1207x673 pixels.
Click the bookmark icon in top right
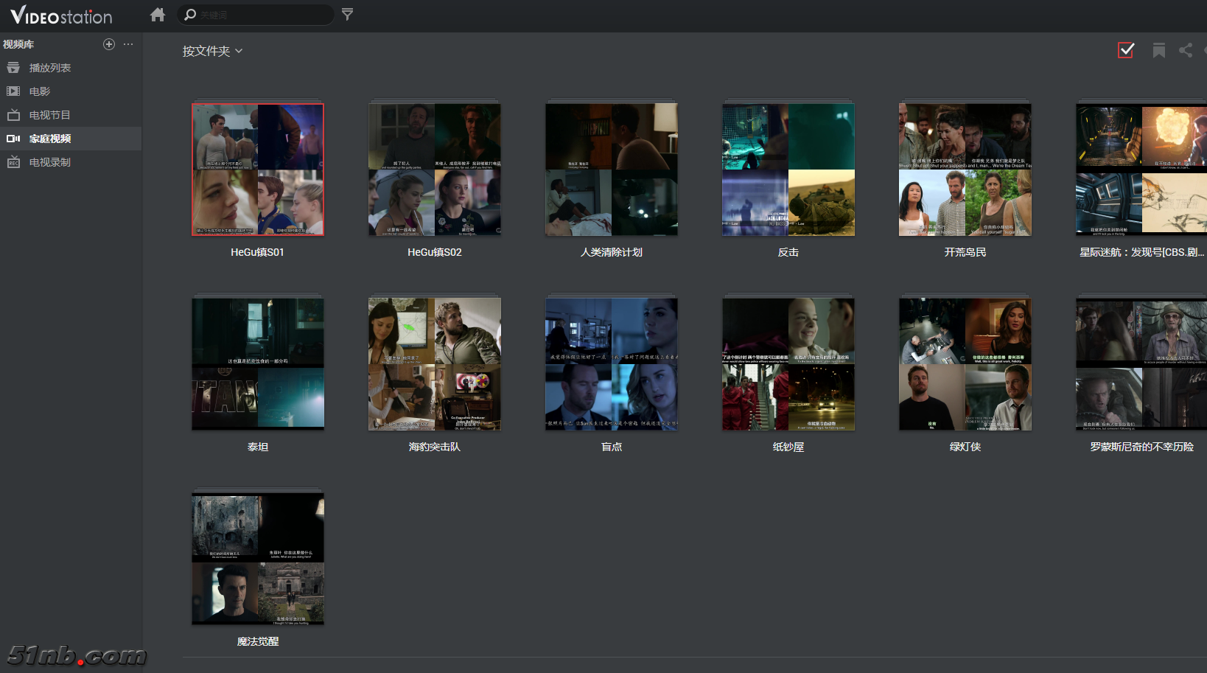(1158, 50)
